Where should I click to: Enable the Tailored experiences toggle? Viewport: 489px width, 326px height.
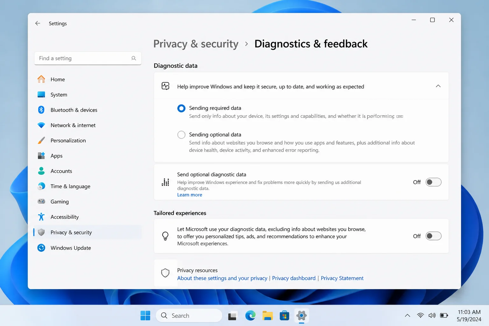pos(433,236)
